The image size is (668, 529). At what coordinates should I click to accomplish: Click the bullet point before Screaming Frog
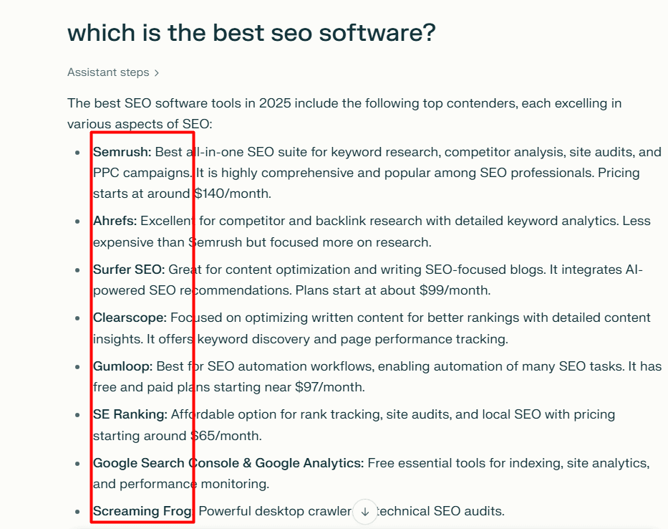(77, 512)
